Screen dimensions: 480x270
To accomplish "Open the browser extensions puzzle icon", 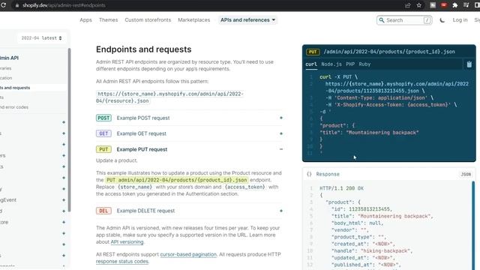I will pos(455,5).
